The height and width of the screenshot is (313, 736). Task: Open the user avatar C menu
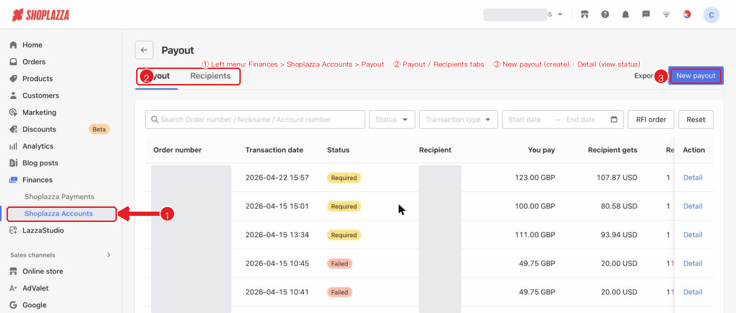(711, 15)
